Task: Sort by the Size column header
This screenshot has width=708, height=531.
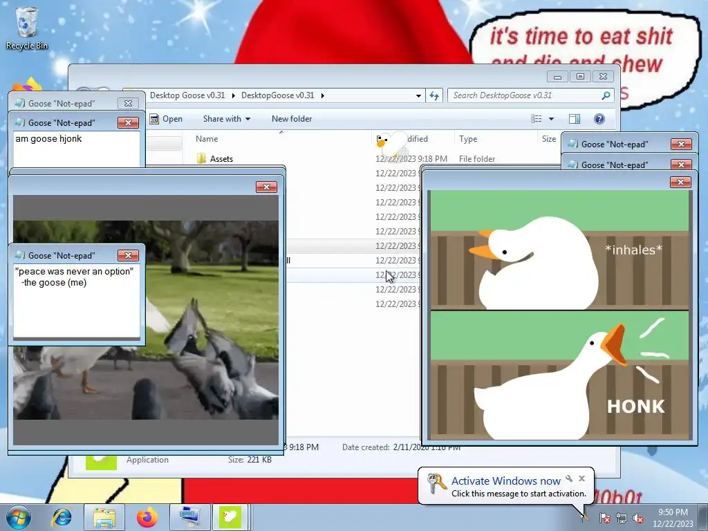Action: [549, 138]
